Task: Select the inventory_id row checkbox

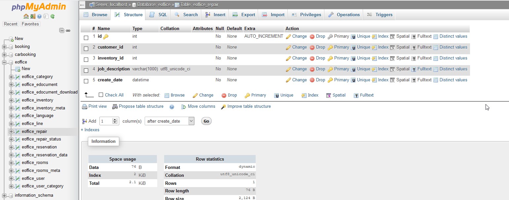Action: 86,60
